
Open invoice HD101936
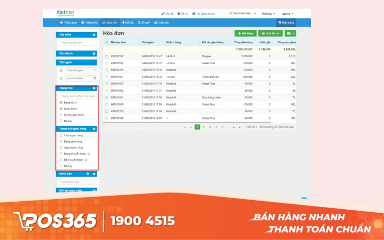point(117,63)
